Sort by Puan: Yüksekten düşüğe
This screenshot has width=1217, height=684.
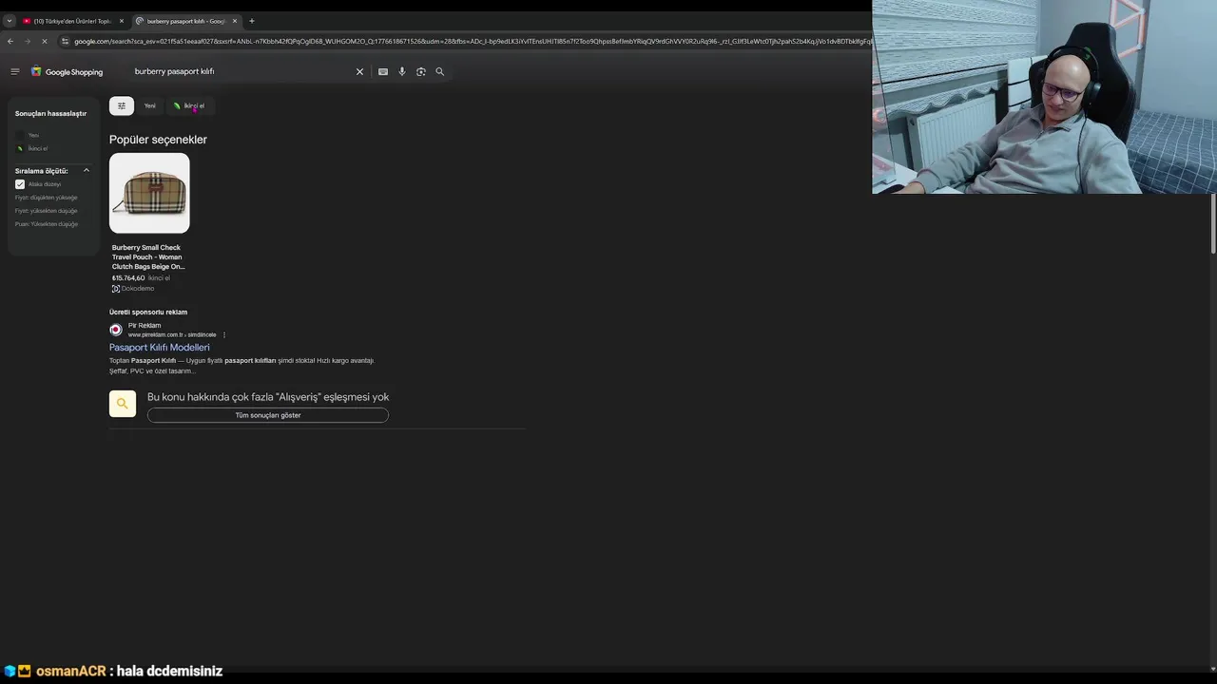(x=47, y=224)
